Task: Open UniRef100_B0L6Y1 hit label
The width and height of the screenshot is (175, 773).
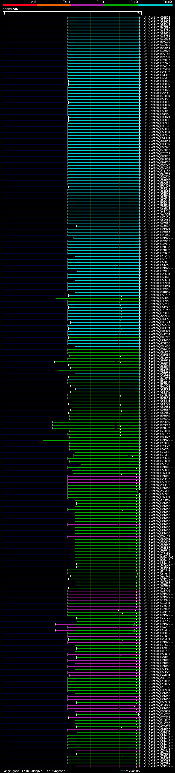Action: 157,48
